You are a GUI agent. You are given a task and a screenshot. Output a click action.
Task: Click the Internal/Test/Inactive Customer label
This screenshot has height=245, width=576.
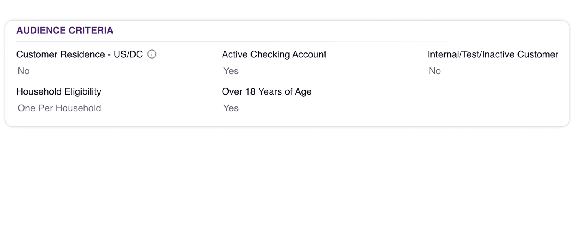[493, 54]
